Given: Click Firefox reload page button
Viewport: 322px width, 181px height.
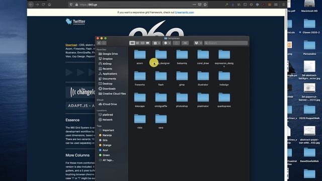Looking at the screenshot, I should coord(43,5).
